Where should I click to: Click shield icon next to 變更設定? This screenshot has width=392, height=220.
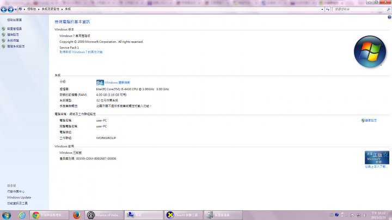pos(363,121)
